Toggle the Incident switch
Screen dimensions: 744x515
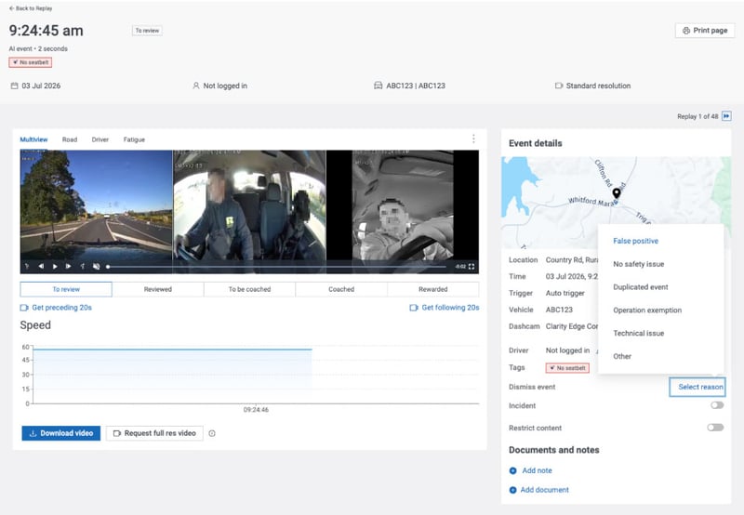tap(717, 405)
